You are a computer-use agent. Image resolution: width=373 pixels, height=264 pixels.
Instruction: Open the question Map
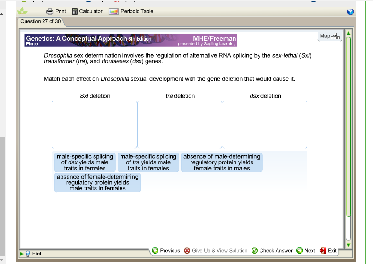330,36
